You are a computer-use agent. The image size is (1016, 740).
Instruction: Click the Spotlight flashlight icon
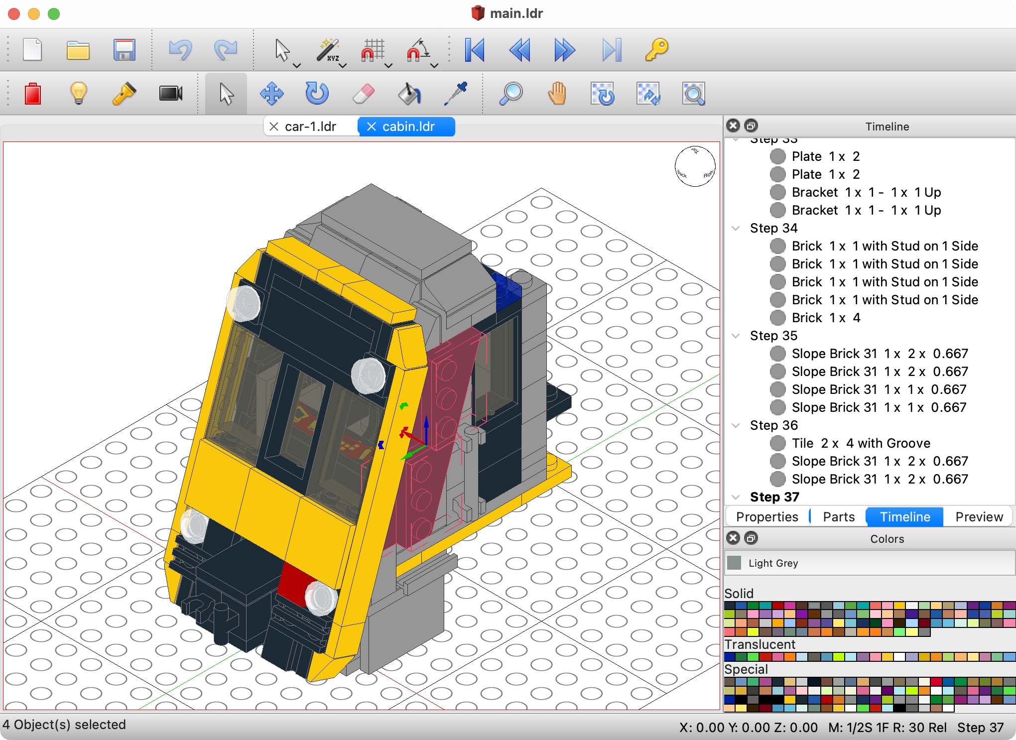click(x=124, y=94)
